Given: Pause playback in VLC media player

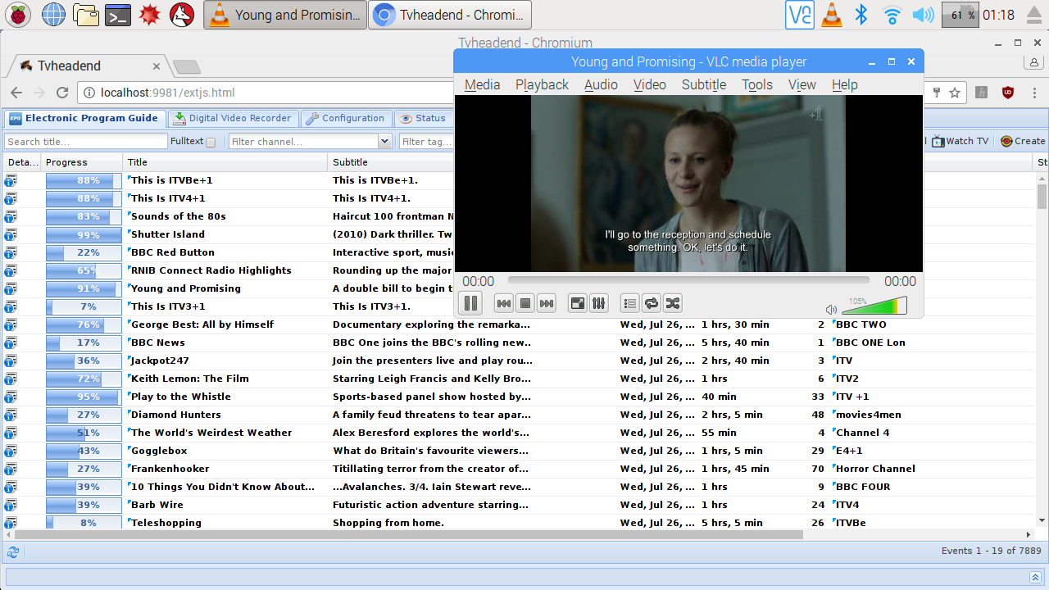Looking at the screenshot, I should coord(470,303).
